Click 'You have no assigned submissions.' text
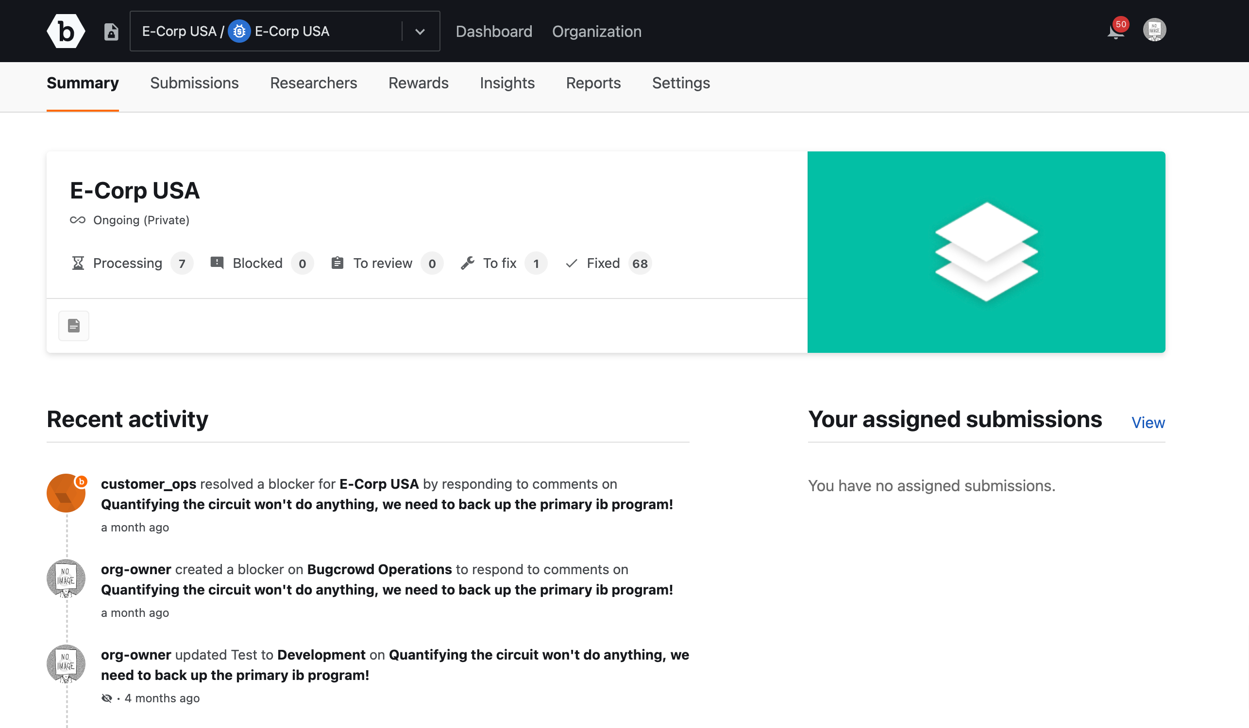Screen dimensions: 1249x728 (931, 486)
